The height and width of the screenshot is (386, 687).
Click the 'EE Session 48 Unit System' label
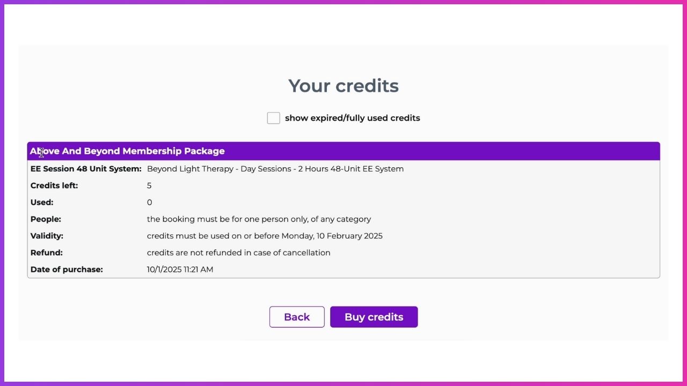86,169
